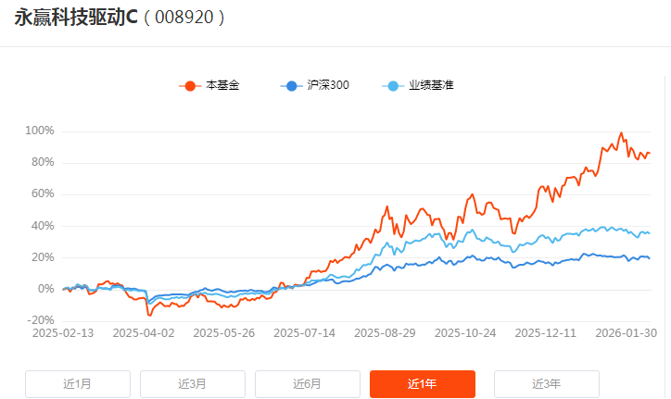Show 近6月 performance period
671x399 pixels.
pos(308,383)
